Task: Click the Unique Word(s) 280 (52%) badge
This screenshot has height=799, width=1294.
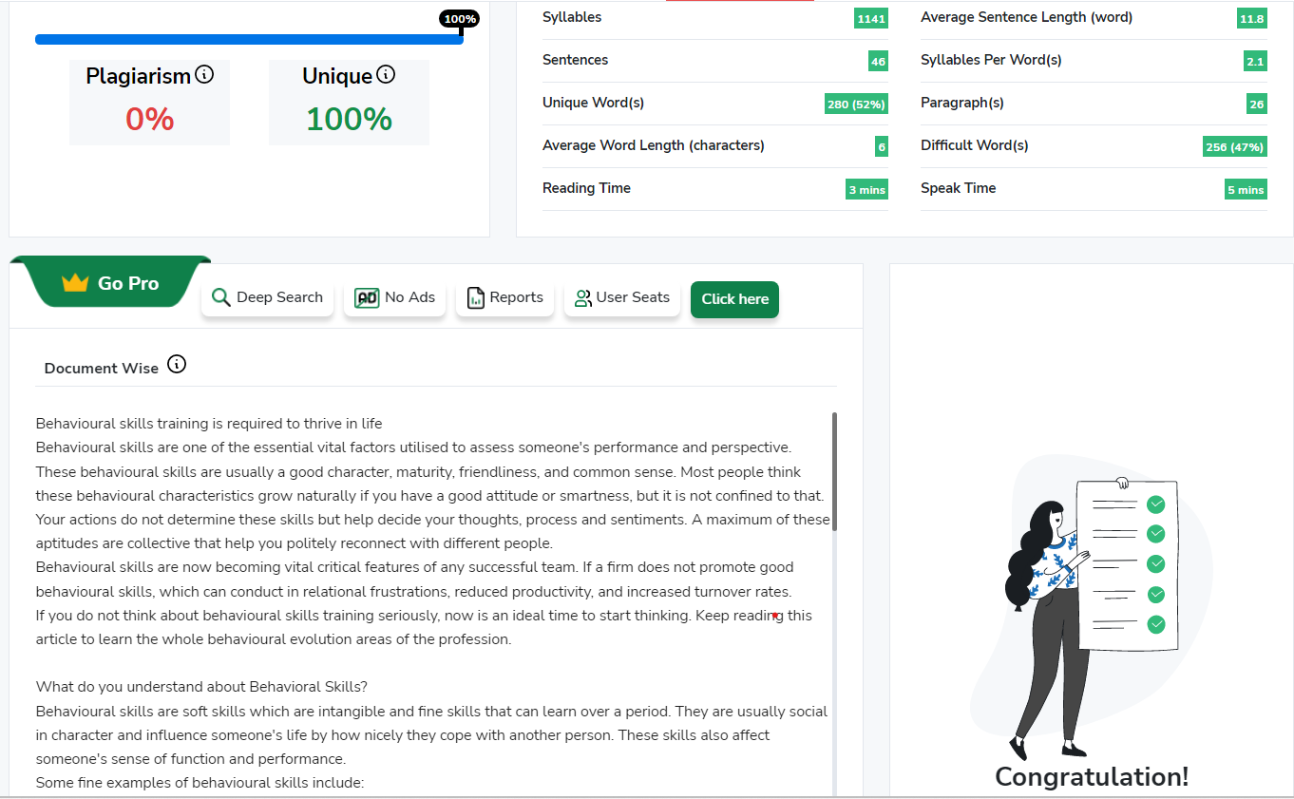Action: click(856, 105)
